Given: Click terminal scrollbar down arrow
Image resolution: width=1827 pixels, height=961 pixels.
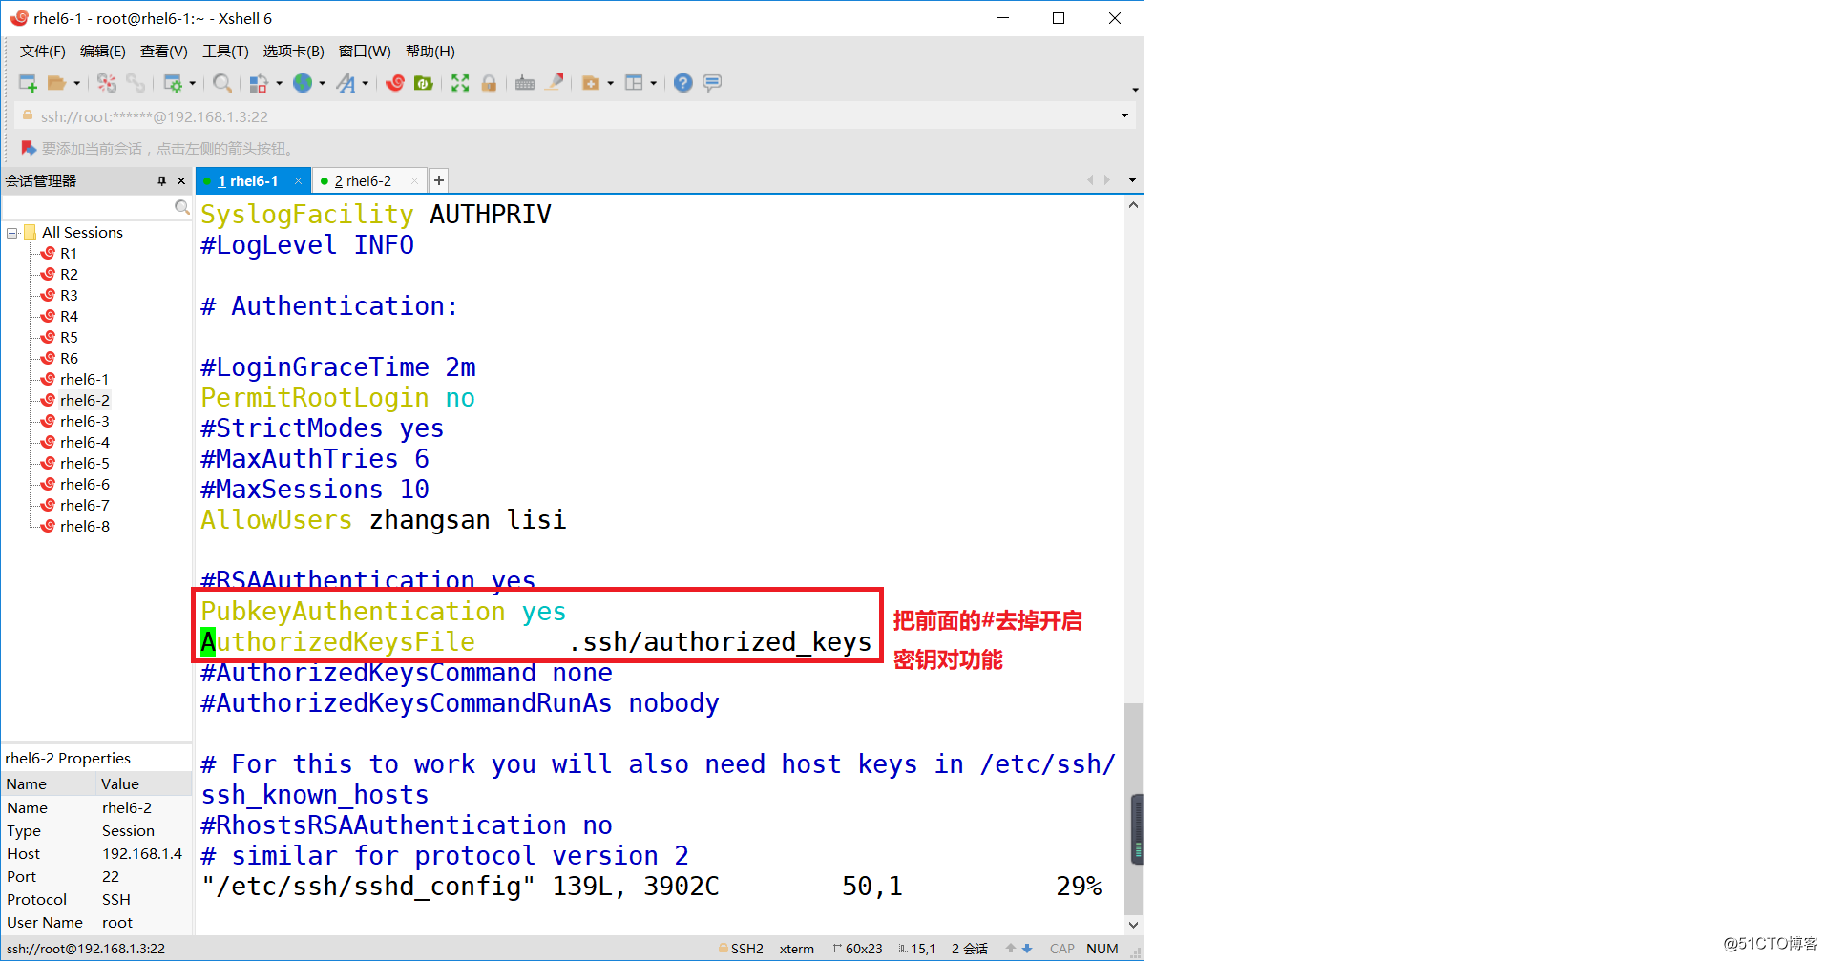Looking at the screenshot, I should (1133, 924).
